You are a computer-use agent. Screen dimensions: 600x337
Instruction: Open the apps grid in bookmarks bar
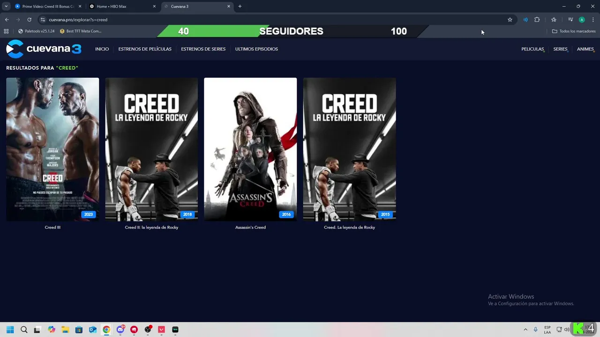pos(6,31)
